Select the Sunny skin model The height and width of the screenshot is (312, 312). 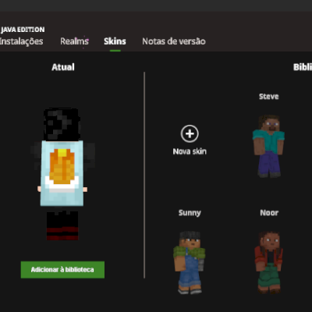[190, 263]
